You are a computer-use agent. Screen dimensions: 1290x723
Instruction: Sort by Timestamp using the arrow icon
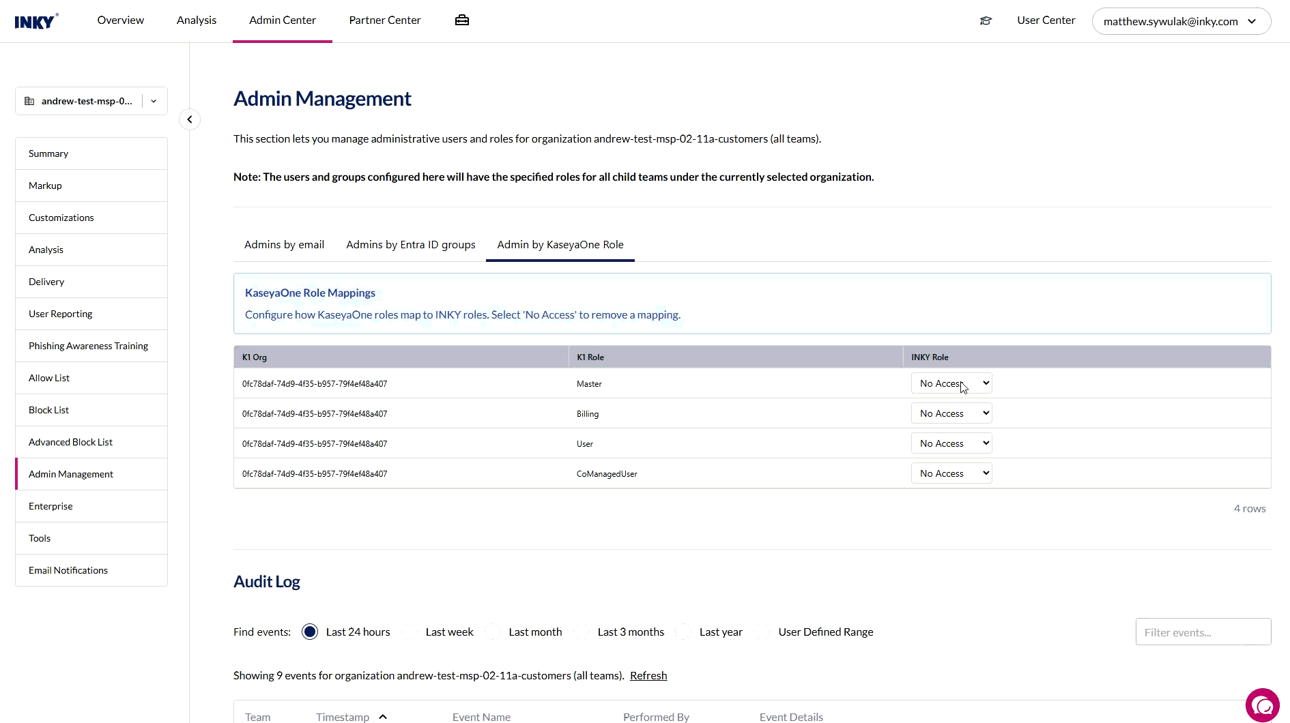coord(383,717)
